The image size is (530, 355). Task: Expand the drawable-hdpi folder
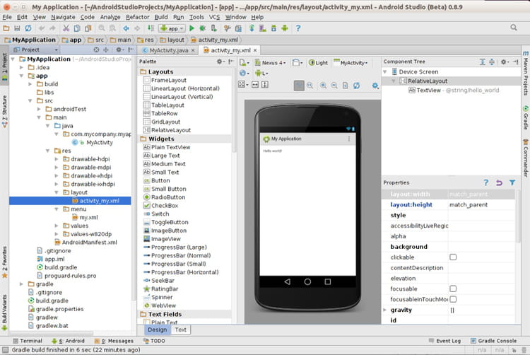pyautogui.click(x=57, y=159)
